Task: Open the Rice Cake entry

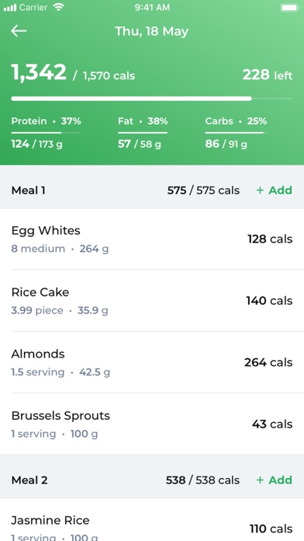Action: click(152, 301)
